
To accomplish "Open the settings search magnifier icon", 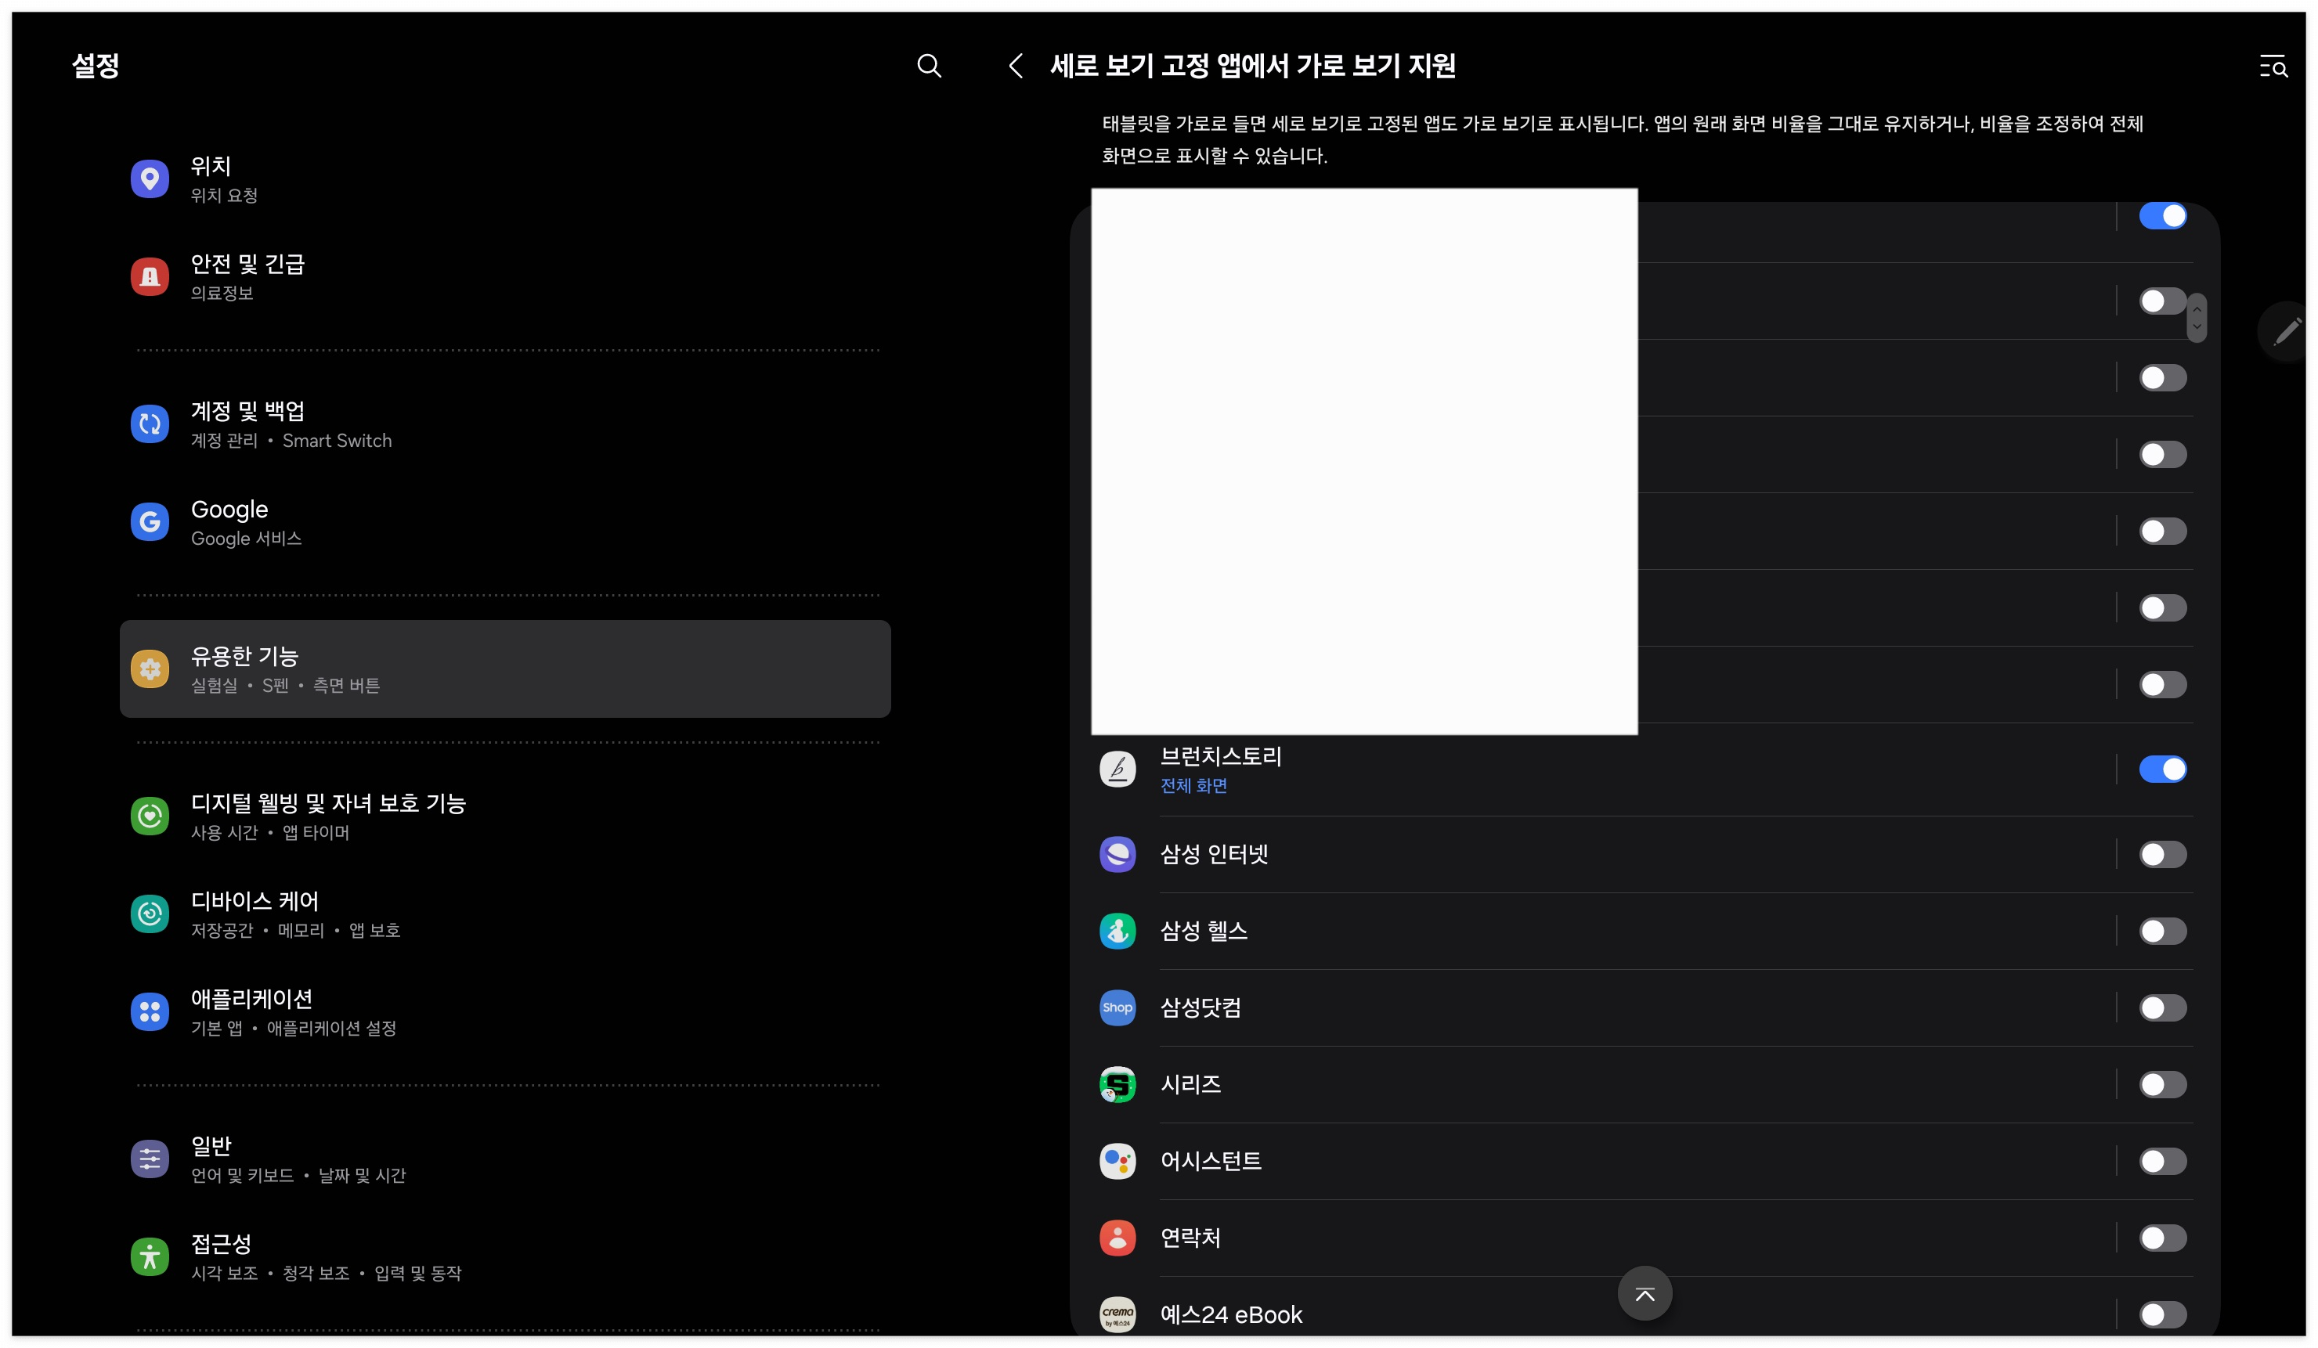I will pos(929,65).
